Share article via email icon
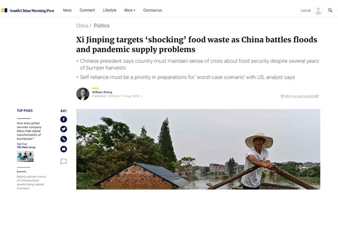338x225 pixels. point(63,149)
